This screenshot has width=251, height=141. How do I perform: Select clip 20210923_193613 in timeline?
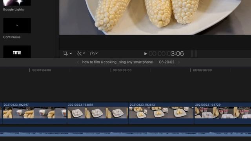point(161,113)
